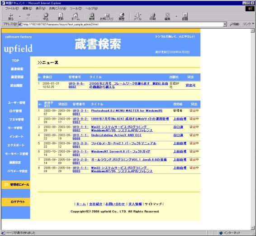Viewport: 256px width, 236px height.
Task: Click the Forward arrow toolbar icon
Action: pyautogui.click(x=28, y=16)
